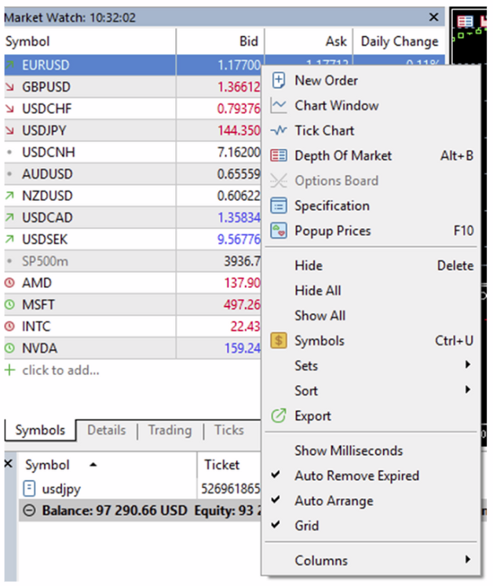493x586 pixels.
Task: Switch to the Details tab
Action: point(107,430)
